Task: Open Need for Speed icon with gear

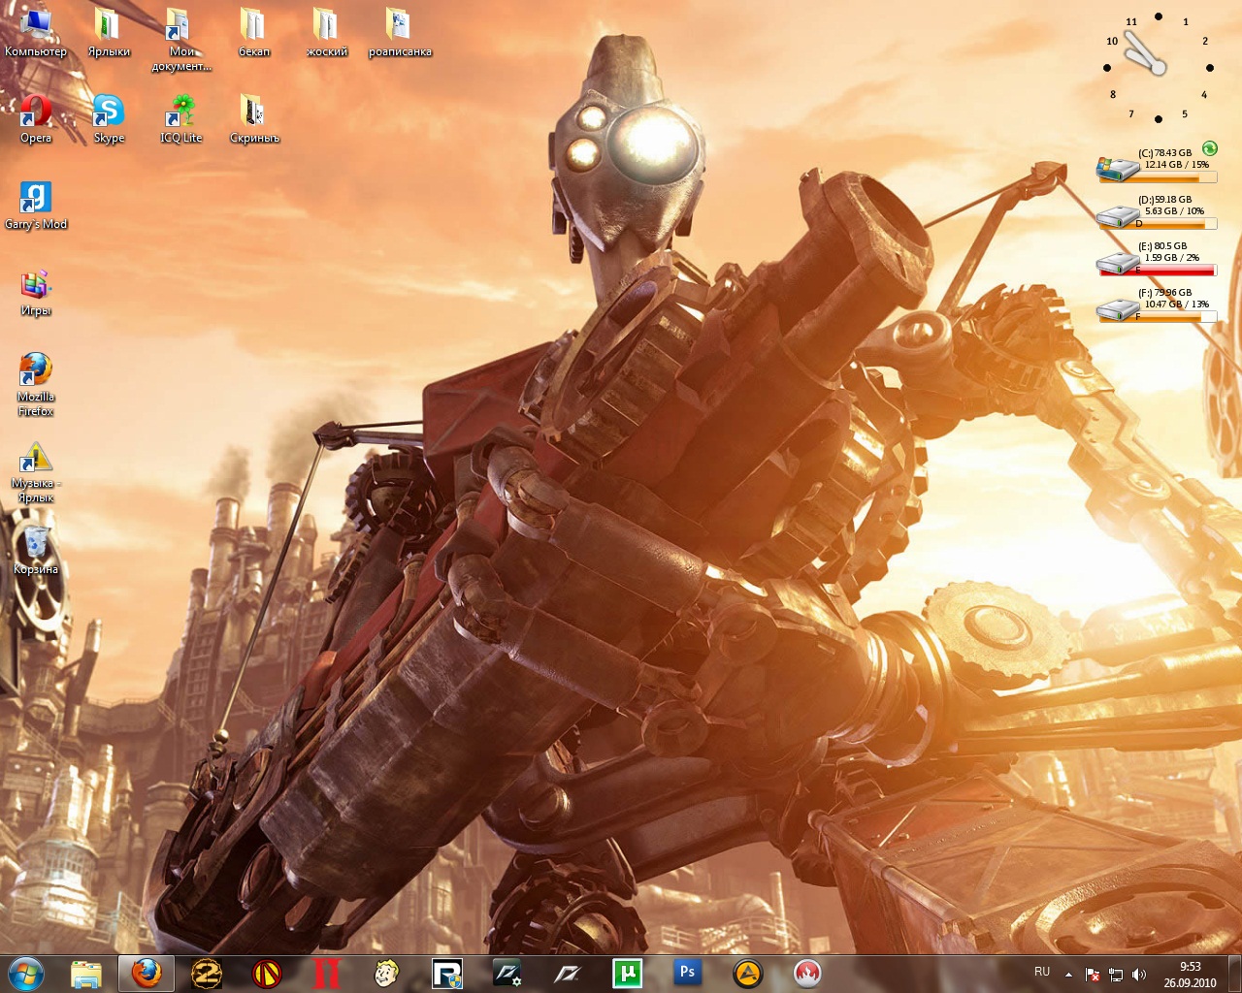Action: tap(507, 974)
